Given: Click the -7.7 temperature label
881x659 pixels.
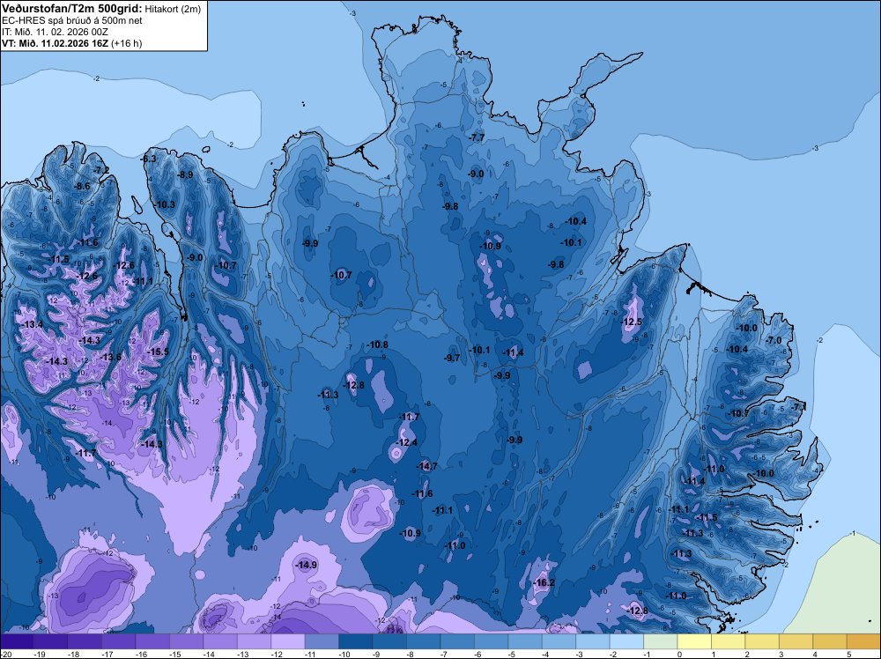Looking at the screenshot, I should click(x=477, y=137).
